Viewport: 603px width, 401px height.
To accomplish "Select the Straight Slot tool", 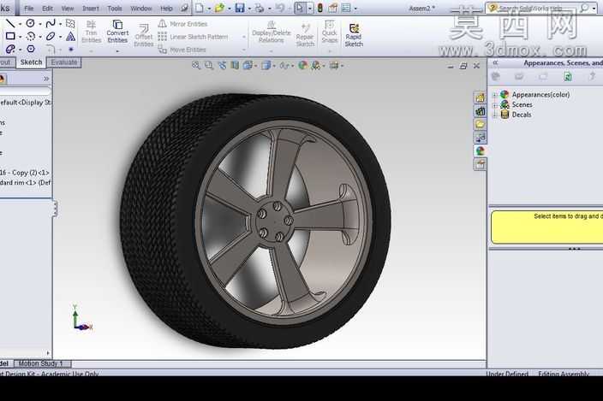I will (10, 49).
